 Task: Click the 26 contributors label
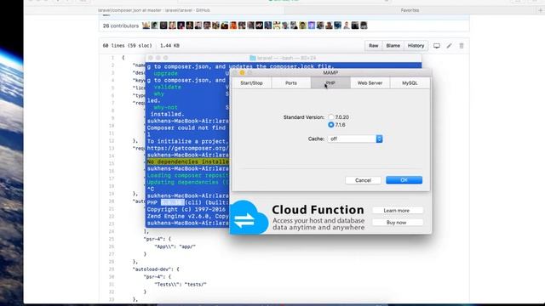coord(121,25)
